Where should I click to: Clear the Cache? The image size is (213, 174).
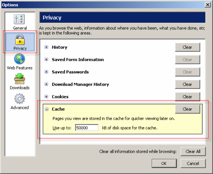click(x=187, y=109)
